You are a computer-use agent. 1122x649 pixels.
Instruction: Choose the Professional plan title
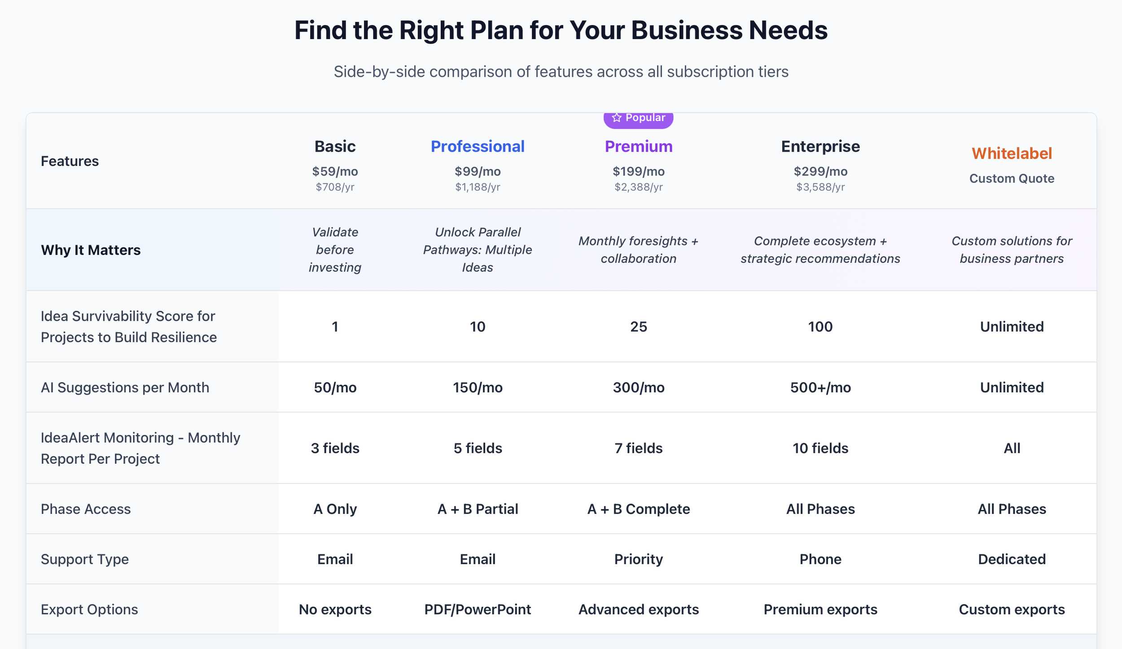[x=478, y=146]
